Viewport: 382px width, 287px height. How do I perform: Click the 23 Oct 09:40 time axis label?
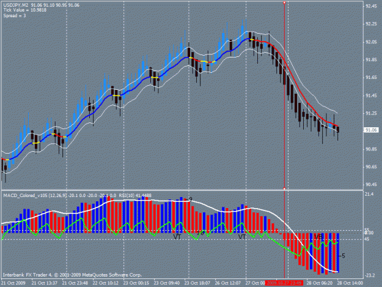167,283
